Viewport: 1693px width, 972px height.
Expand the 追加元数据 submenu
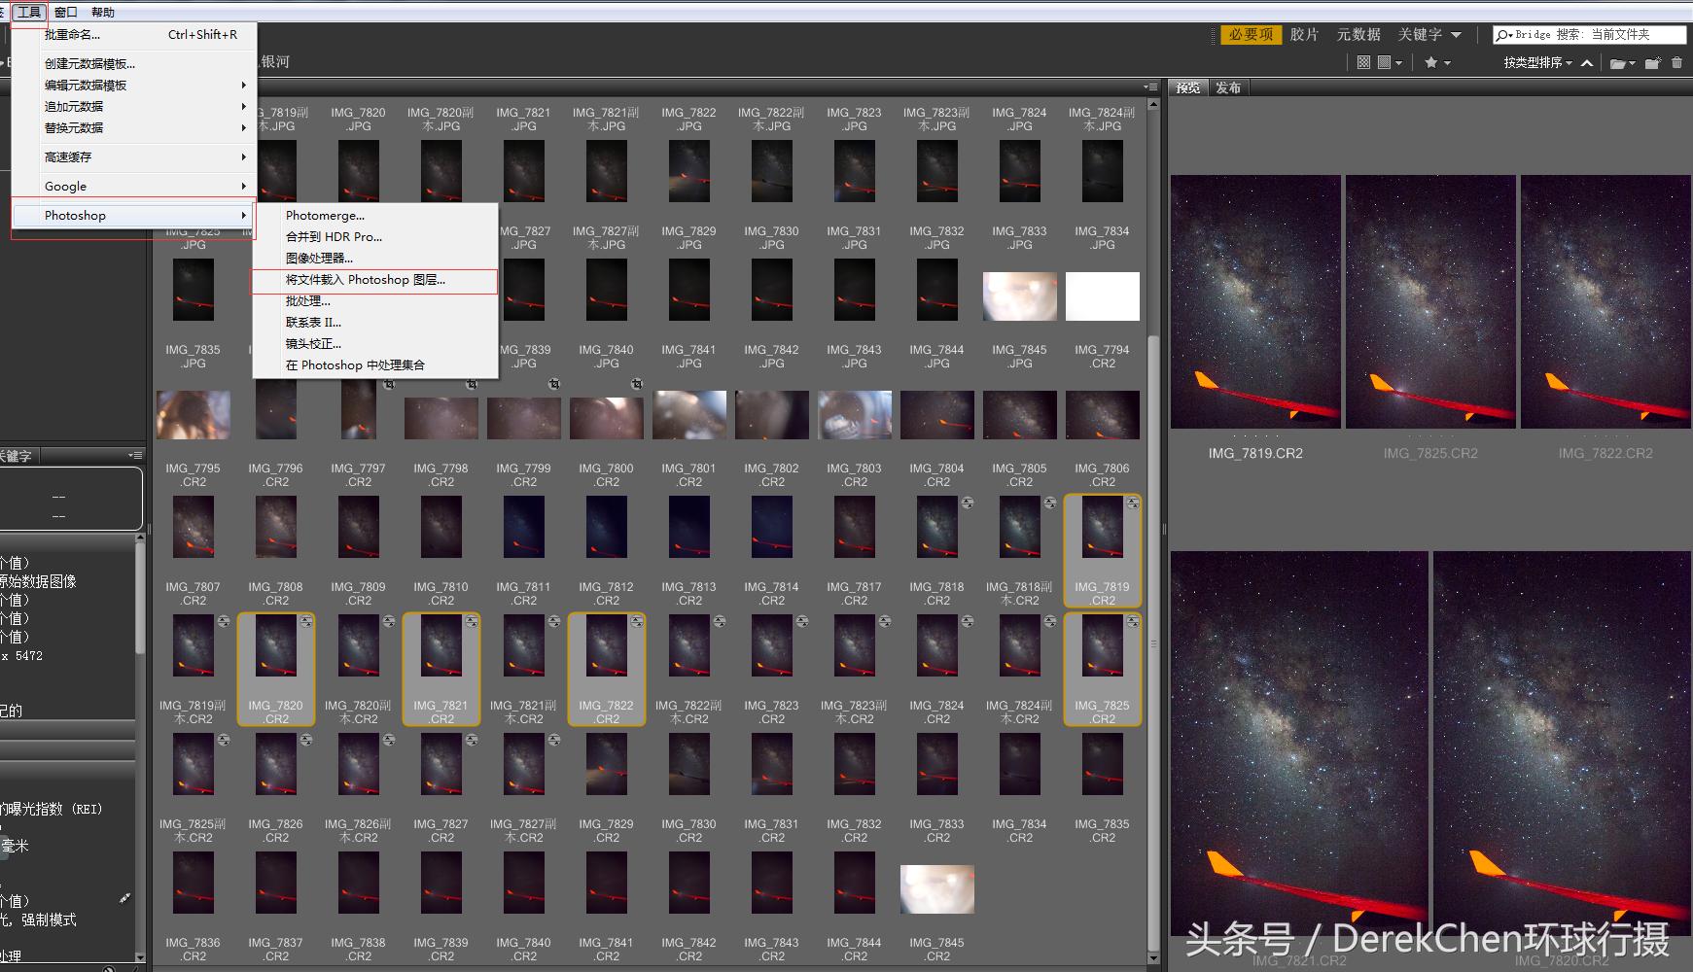(134, 107)
